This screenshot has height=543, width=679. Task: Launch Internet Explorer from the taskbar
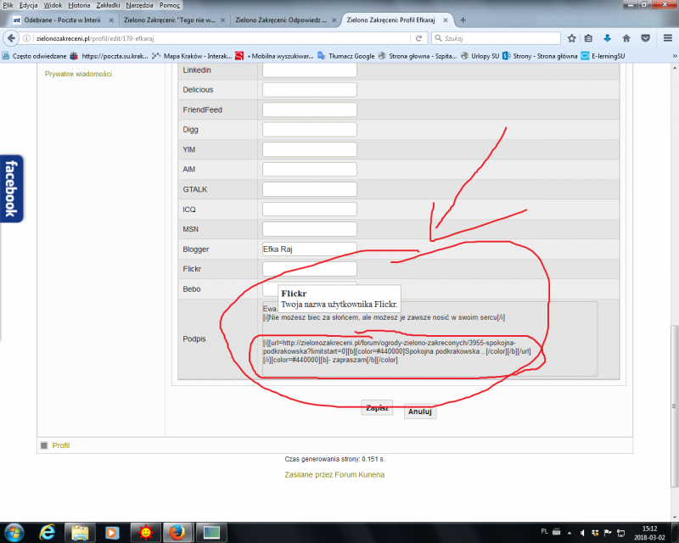tap(48, 532)
